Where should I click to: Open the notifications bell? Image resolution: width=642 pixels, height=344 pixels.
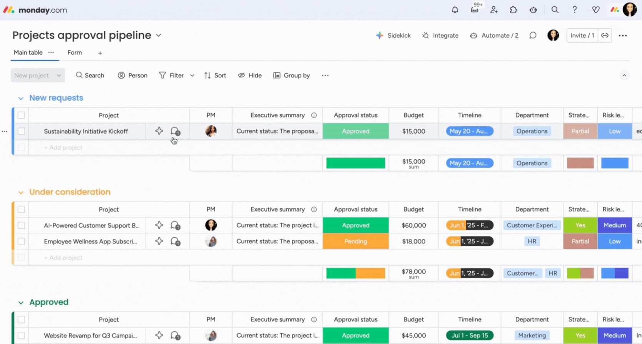[x=455, y=10]
